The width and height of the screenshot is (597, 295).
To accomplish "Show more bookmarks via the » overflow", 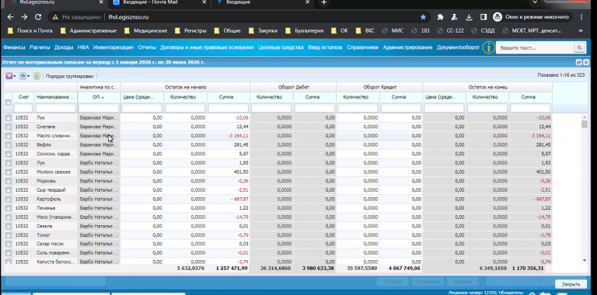I will [581, 31].
